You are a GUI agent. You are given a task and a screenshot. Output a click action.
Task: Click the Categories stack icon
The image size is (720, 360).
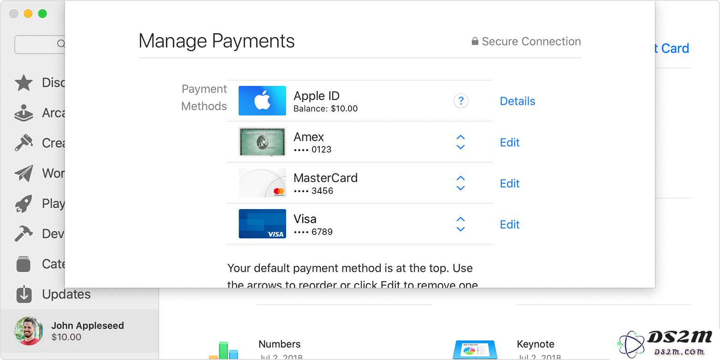24,264
